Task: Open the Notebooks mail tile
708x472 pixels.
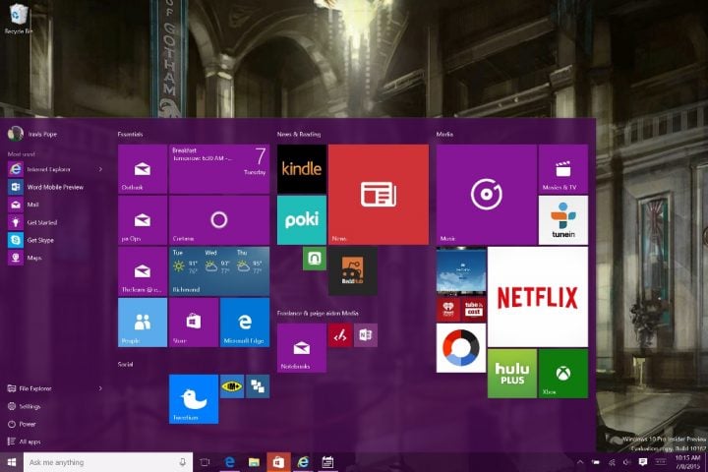Action: pos(302,348)
